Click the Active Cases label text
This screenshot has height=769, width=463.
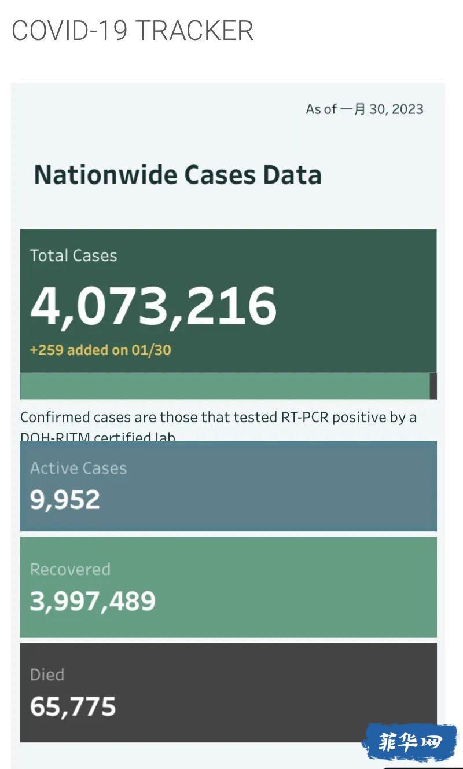click(x=78, y=468)
